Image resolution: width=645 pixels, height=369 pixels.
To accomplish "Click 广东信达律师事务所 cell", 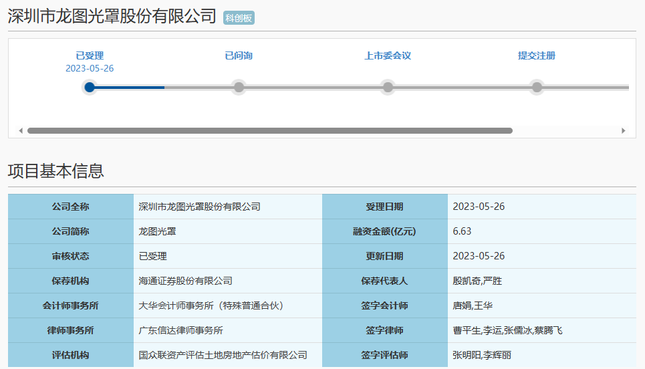I will (x=228, y=330).
